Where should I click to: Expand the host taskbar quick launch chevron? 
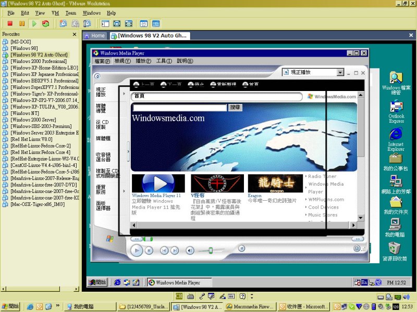57,306
